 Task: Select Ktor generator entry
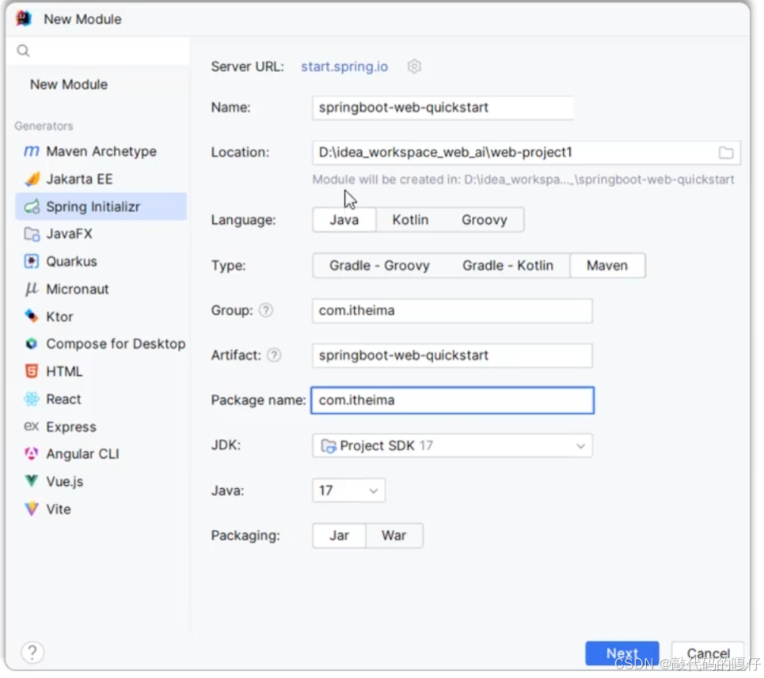pos(101,317)
